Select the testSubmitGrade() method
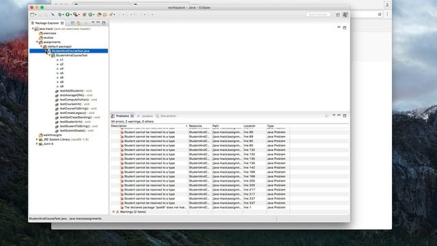This screenshot has height=246, width=437. (74, 131)
